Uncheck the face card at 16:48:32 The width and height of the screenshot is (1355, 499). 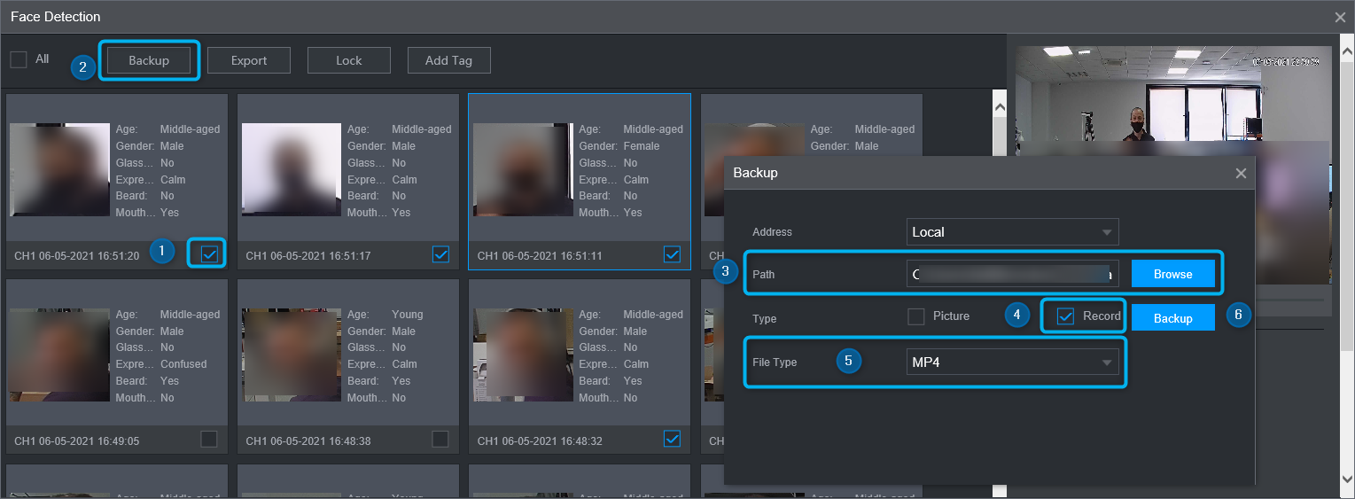click(x=672, y=439)
